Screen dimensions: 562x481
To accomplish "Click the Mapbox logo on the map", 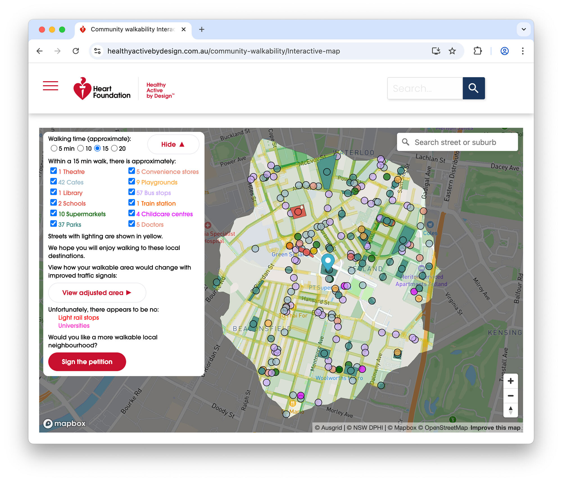I will point(65,423).
